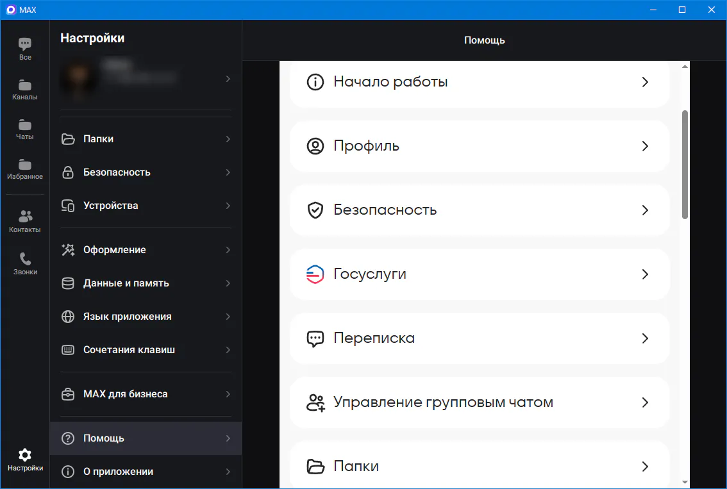
Task: Click the Безопасность shield icon in help
Action: 315,210
